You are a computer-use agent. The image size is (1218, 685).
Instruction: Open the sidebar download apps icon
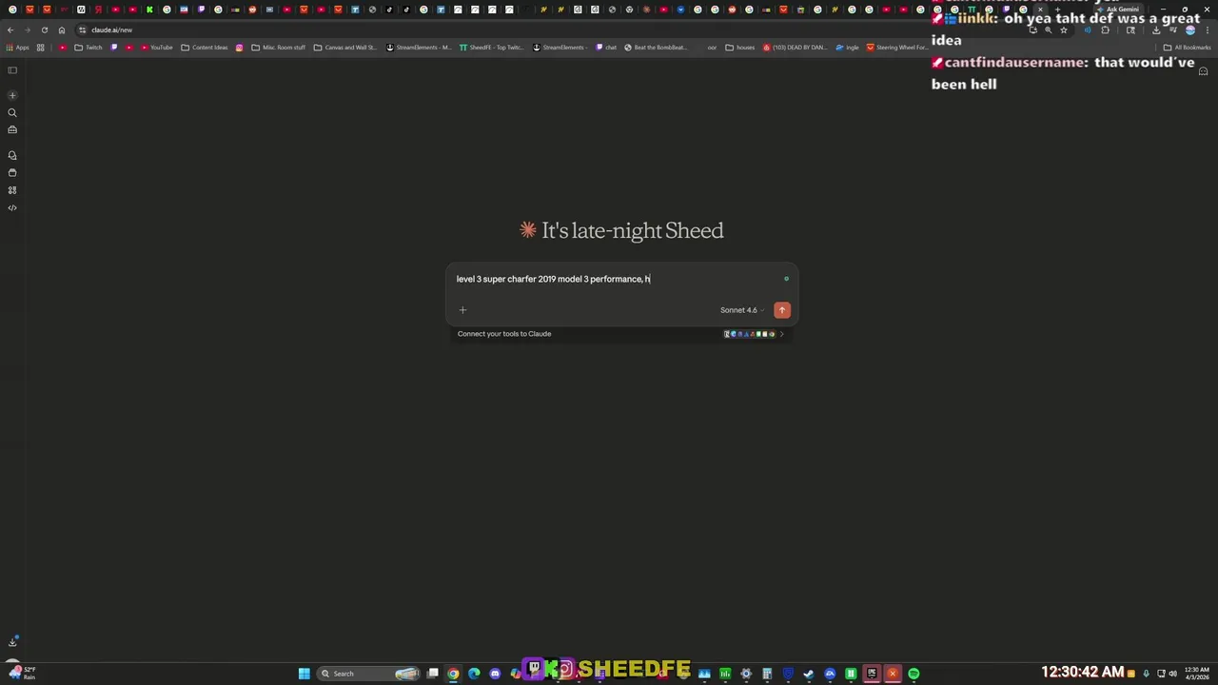(12, 642)
